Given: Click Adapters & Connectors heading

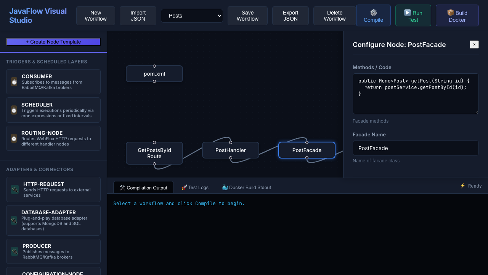Looking at the screenshot, I should pyautogui.click(x=40, y=170).
